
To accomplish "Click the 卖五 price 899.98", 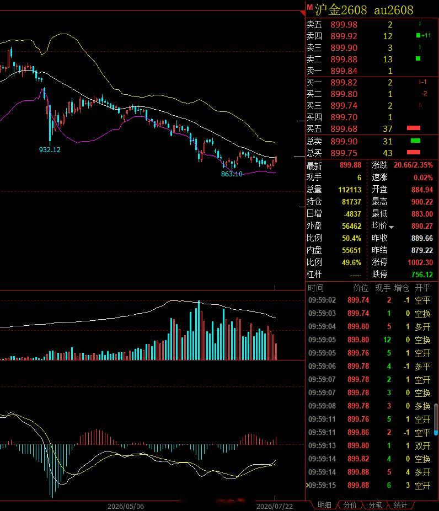I will [344, 24].
